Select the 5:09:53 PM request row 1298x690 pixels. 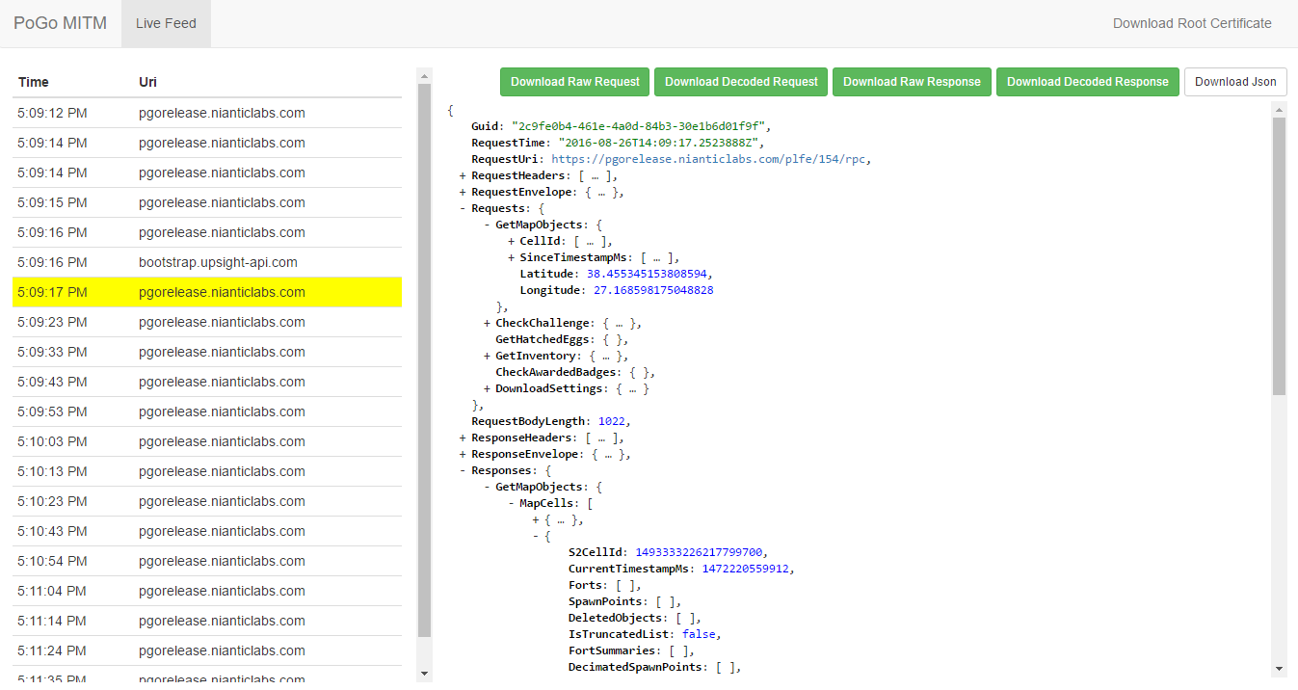(207, 411)
